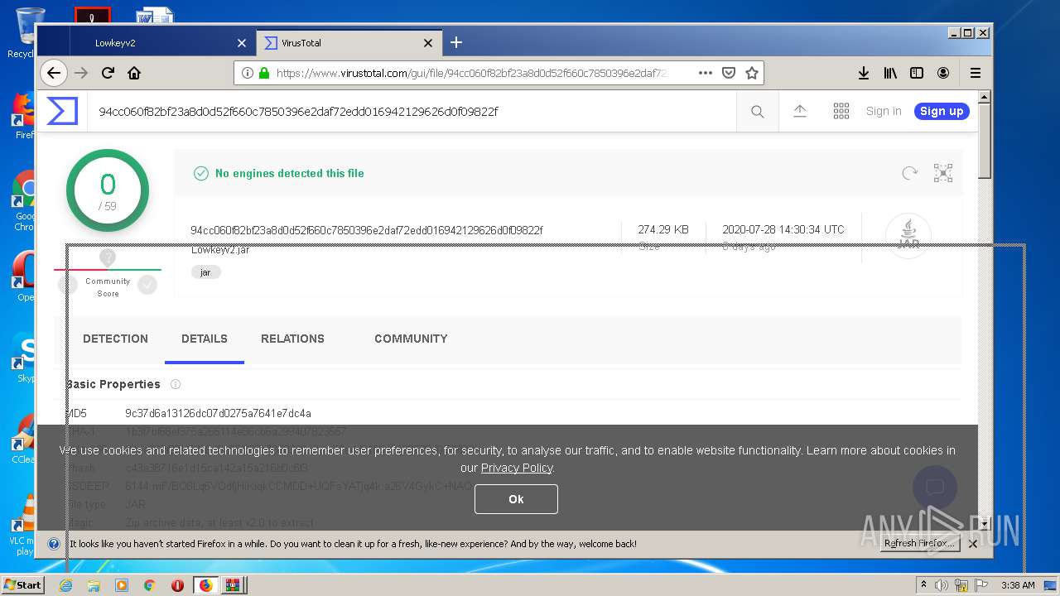
Task: Click the browser forward arrow
Action: [81, 73]
